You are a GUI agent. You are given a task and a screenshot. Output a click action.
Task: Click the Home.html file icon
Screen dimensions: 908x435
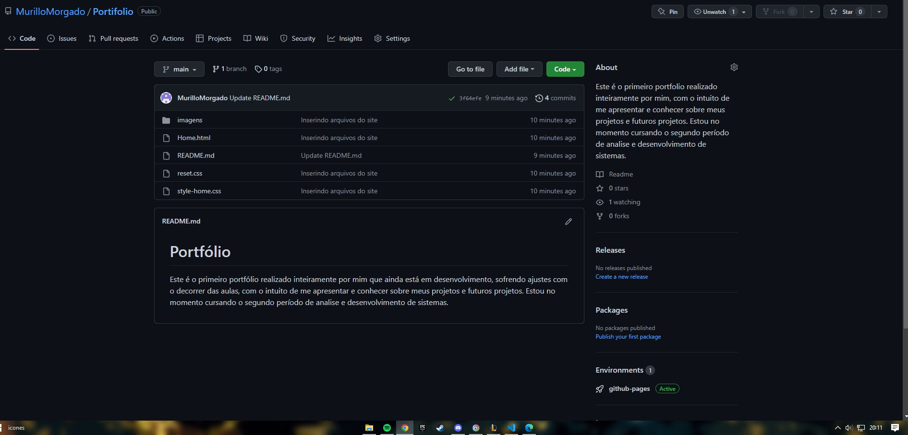pos(166,138)
